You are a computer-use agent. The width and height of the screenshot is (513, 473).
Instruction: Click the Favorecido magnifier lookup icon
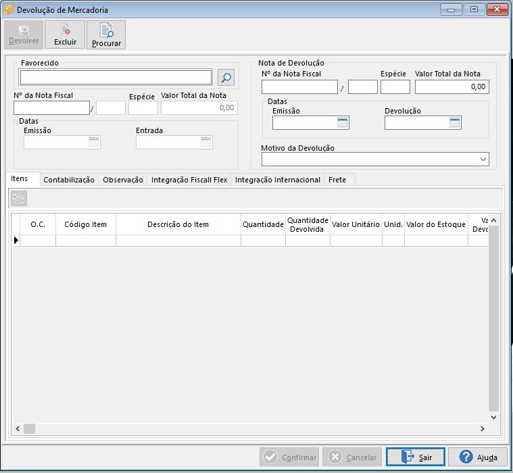(226, 78)
